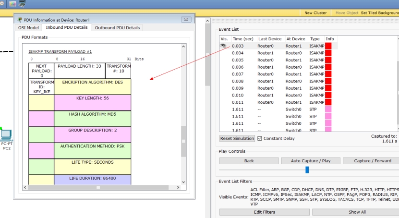The height and width of the screenshot is (218, 399).
Task: Switch to the OSI Model tab
Action: (x=28, y=28)
